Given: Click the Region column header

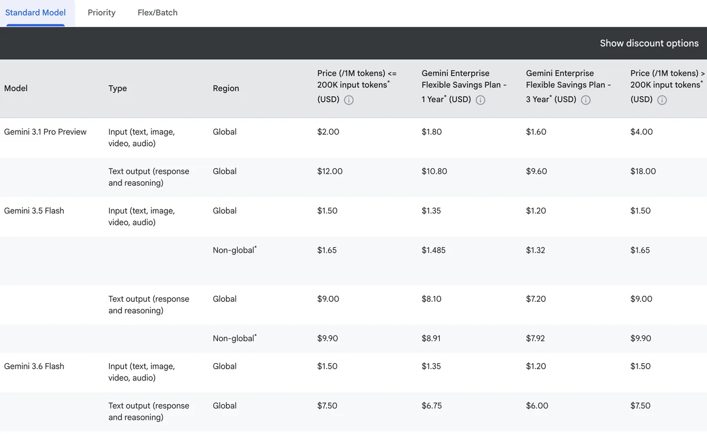Looking at the screenshot, I should pyautogui.click(x=226, y=88).
